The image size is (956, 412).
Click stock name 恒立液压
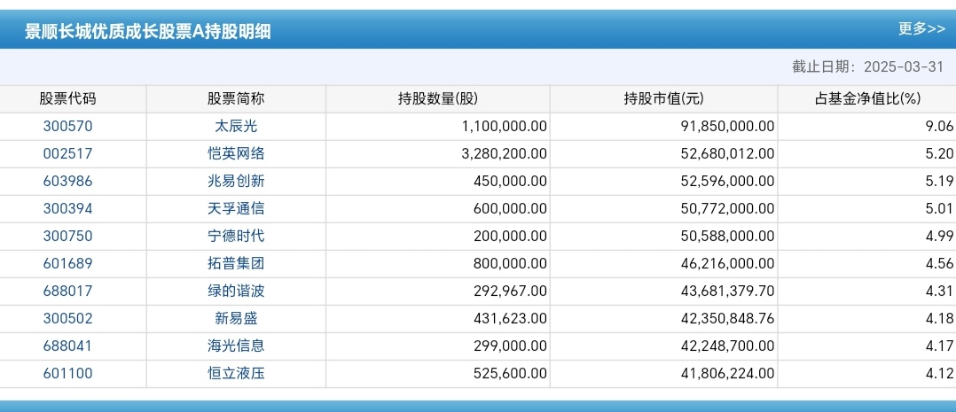[236, 374]
